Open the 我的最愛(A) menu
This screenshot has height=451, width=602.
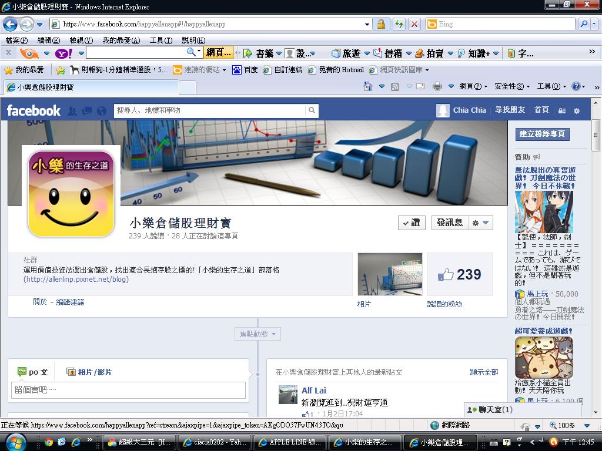coord(121,41)
